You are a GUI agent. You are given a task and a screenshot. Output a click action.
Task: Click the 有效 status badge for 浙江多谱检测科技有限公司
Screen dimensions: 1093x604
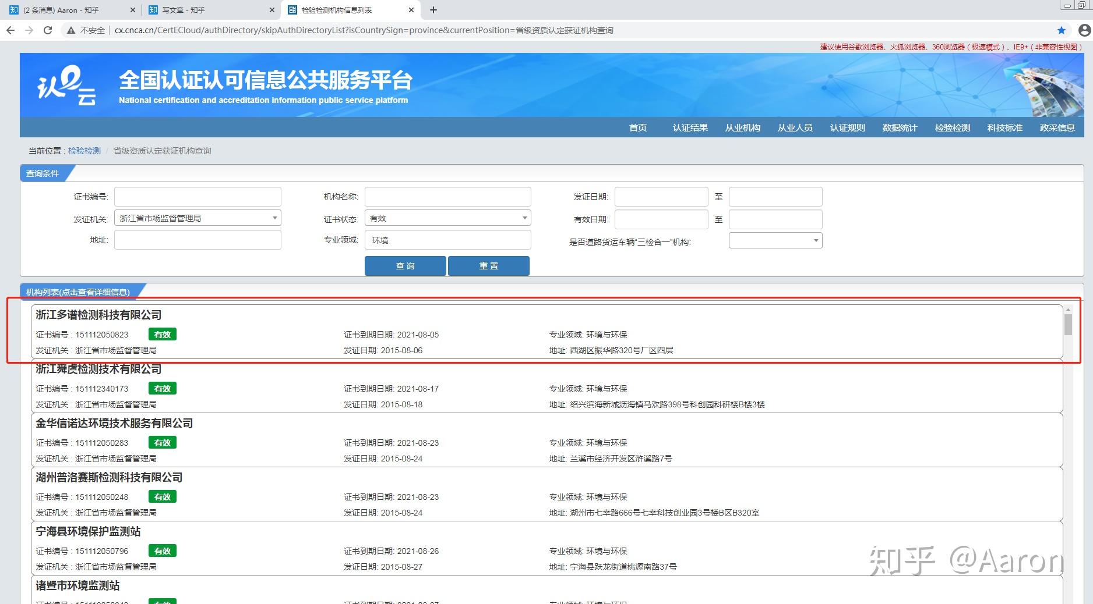(163, 334)
